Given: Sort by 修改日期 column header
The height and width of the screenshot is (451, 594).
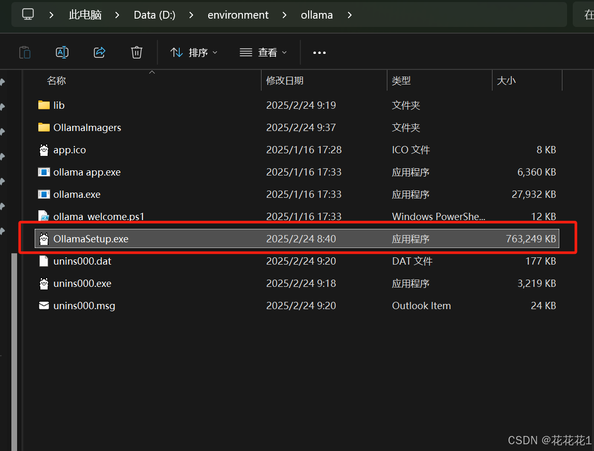Looking at the screenshot, I should [285, 80].
